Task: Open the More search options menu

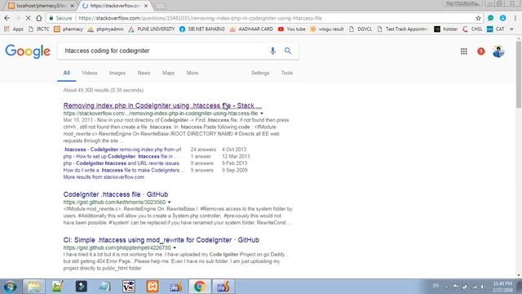Action: tap(192, 73)
